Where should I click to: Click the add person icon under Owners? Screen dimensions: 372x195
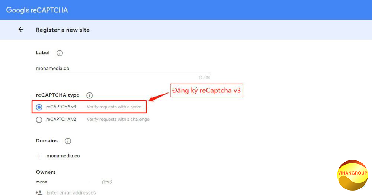pos(39,192)
